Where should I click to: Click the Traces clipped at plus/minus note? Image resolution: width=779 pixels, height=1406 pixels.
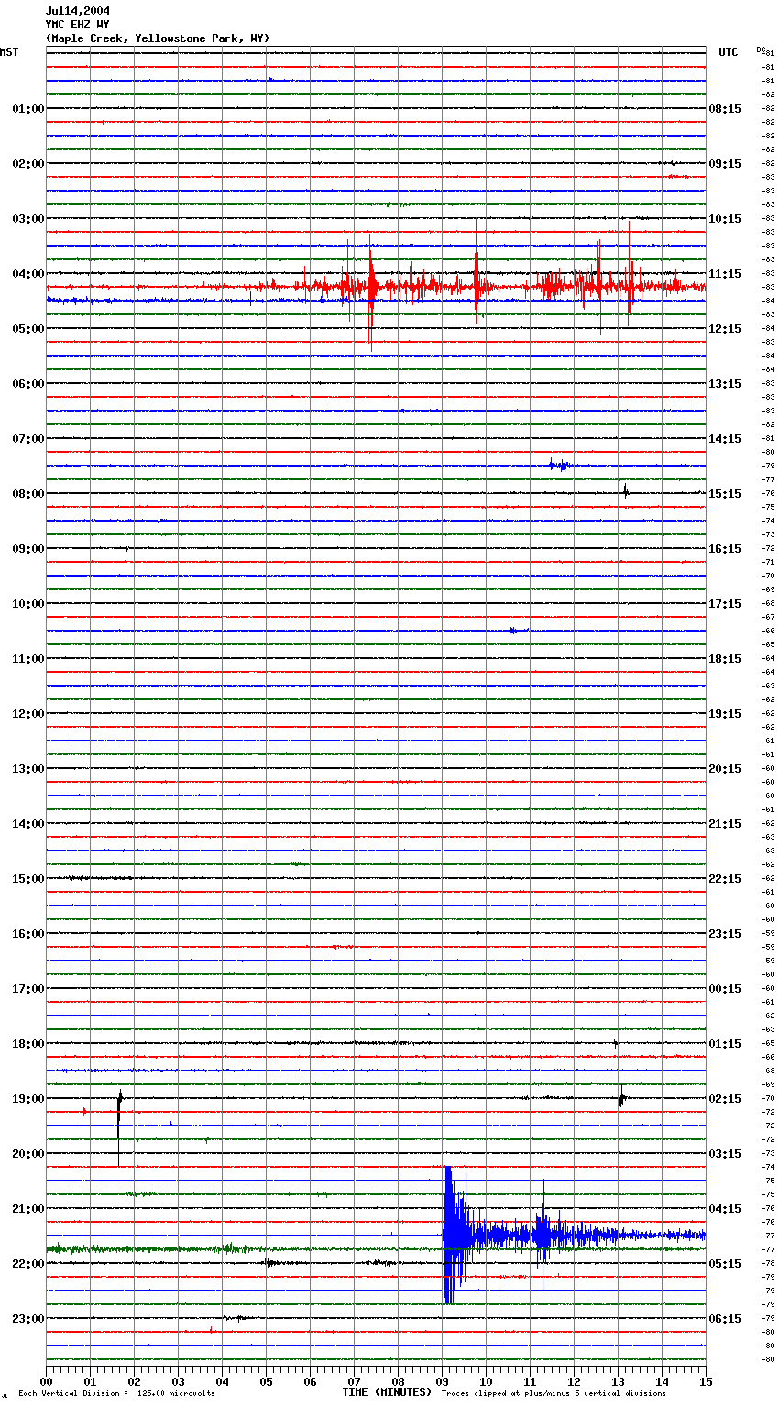click(554, 1394)
